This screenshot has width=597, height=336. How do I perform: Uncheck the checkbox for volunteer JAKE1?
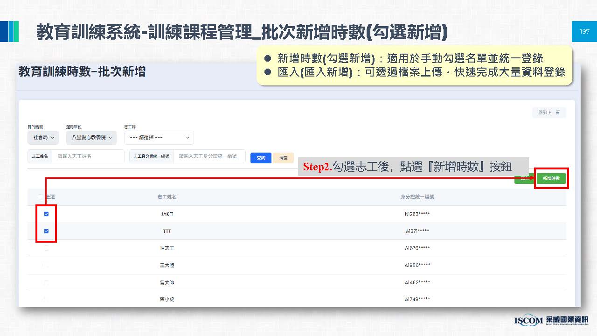(46, 214)
